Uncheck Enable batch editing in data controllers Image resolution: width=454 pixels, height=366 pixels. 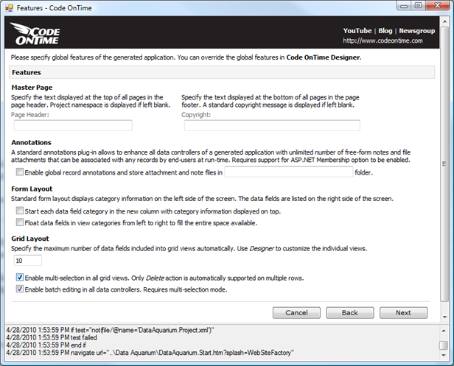coord(20,289)
